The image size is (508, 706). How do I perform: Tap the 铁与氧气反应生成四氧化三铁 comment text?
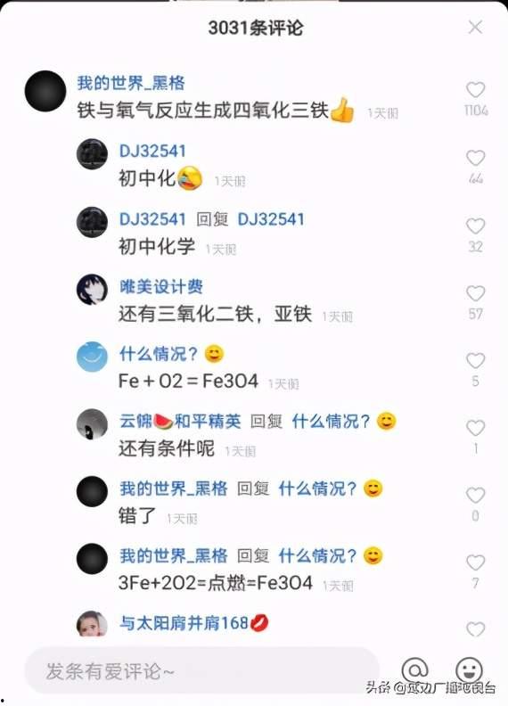point(202,111)
